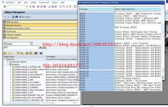This screenshot has width=168, height=107.
Task: Click the Collapse All Nodes tree icon
Action: (22, 53)
